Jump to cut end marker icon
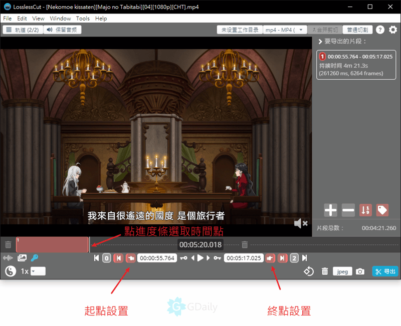Viewport: 401px width, 326px height. [282, 258]
